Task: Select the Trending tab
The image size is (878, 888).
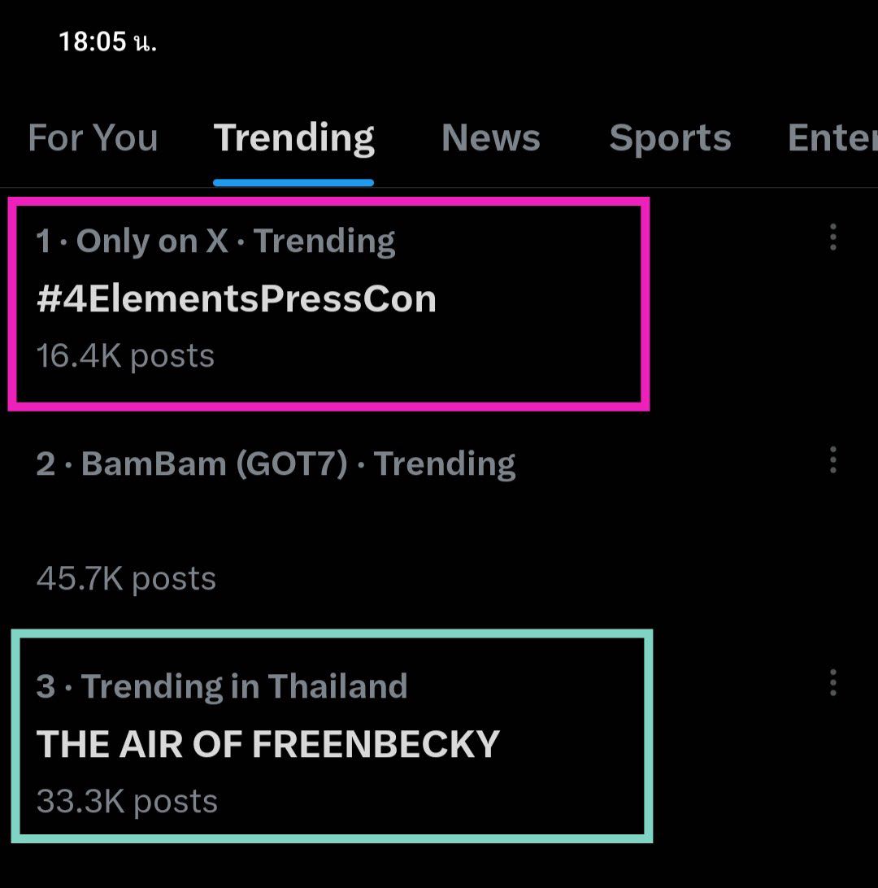Action: pos(293,137)
